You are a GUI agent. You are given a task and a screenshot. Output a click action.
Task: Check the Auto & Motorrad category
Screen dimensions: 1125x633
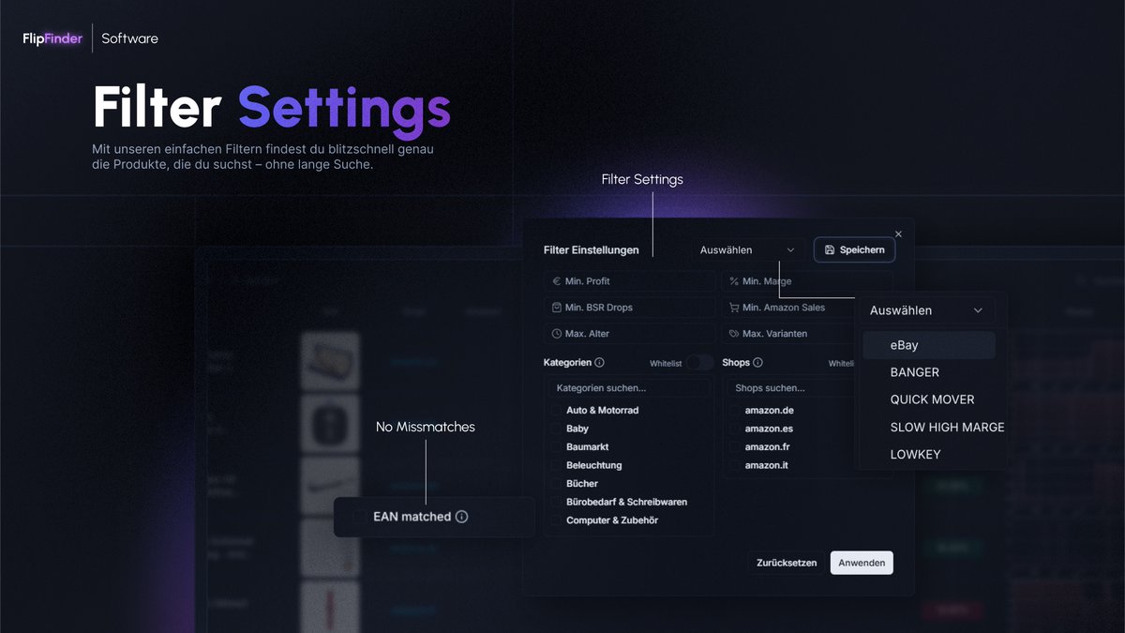click(556, 411)
